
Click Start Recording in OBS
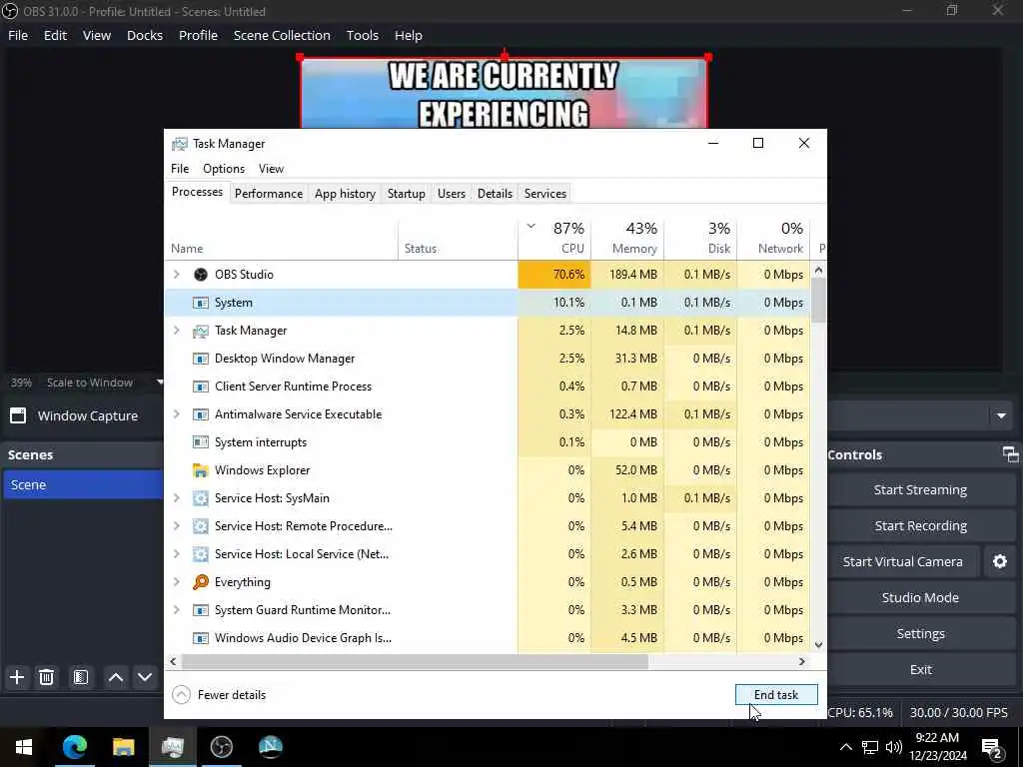pyautogui.click(x=920, y=525)
